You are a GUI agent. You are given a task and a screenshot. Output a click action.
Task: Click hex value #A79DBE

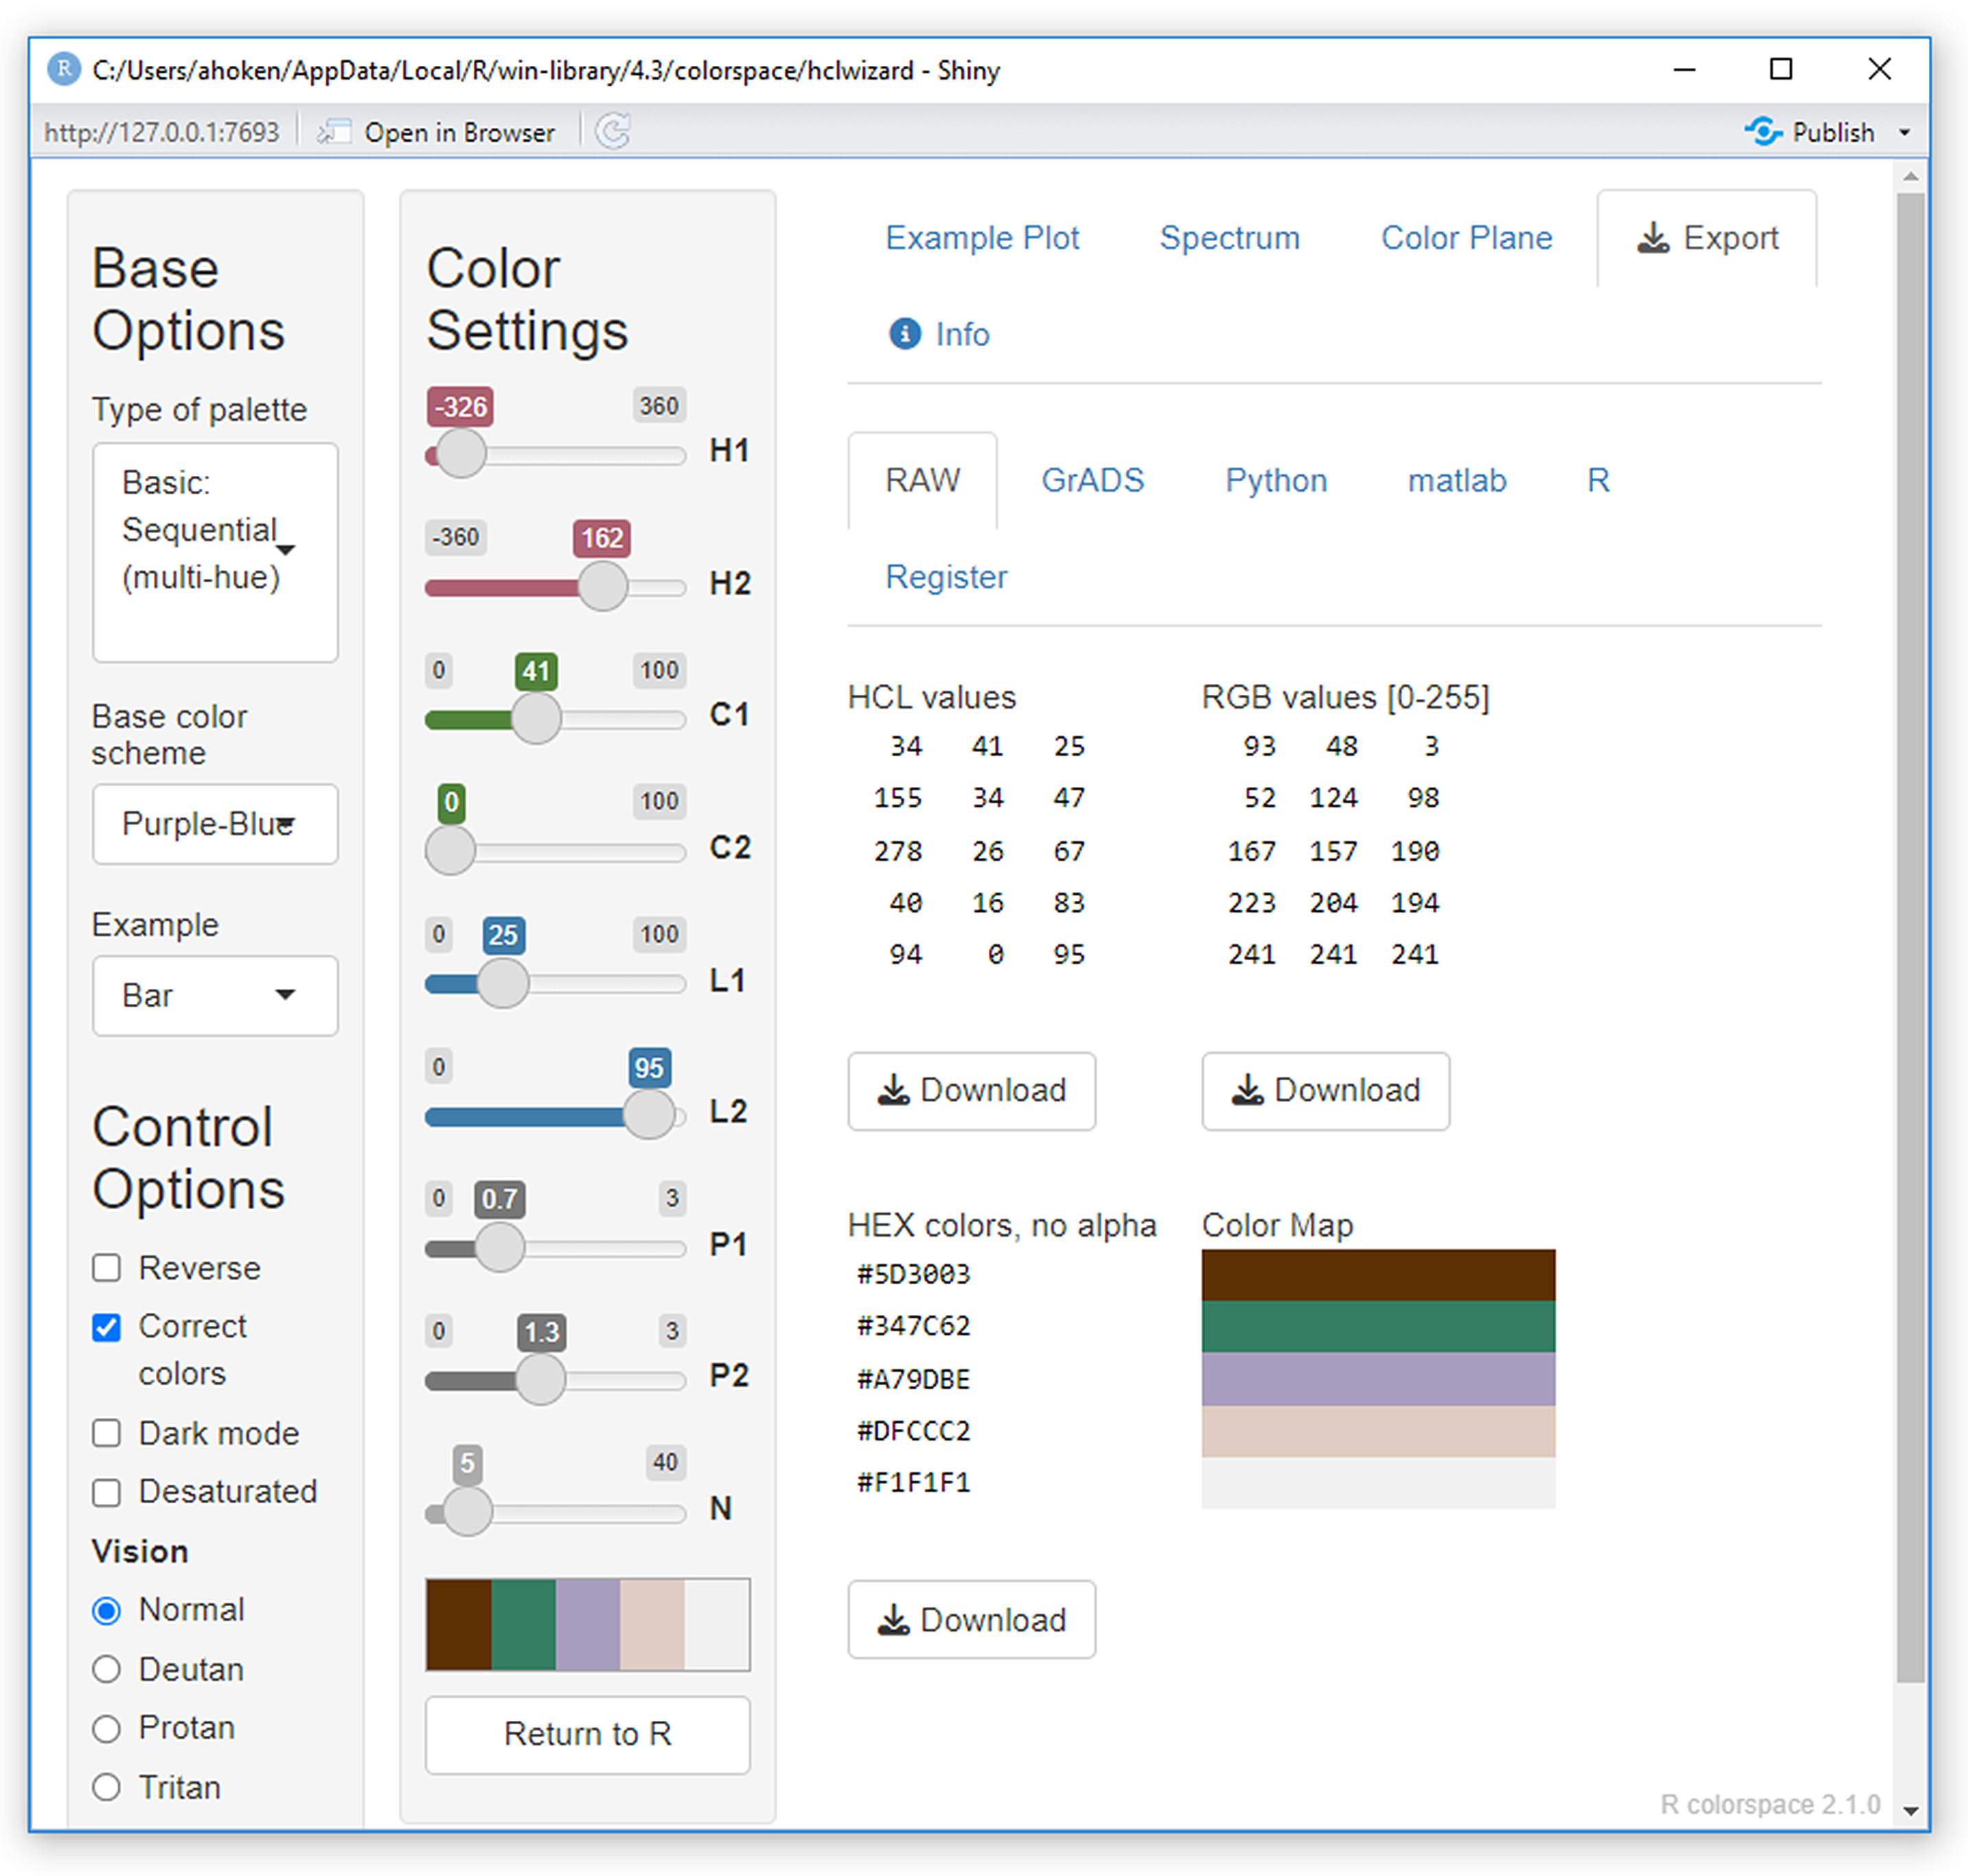click(x=913, y=1379)
